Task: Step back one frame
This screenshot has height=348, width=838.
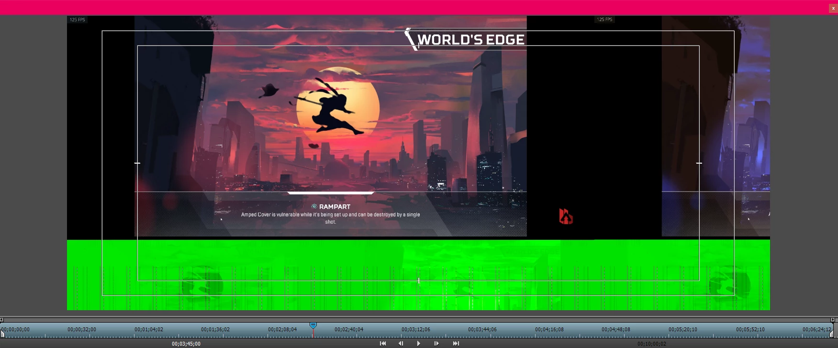Action: pos(401,343)
